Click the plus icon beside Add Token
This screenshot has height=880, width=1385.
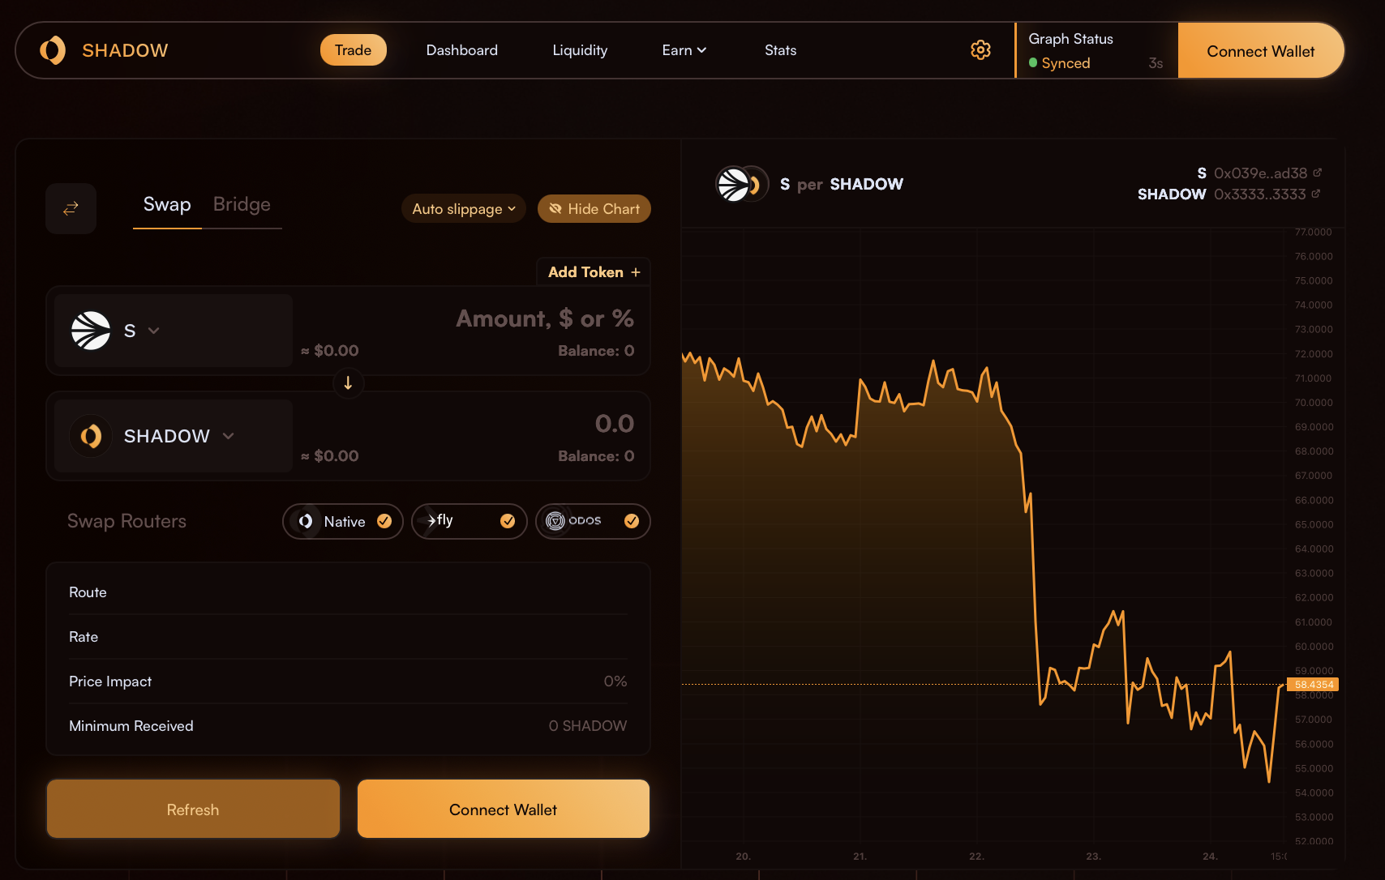pyautogui.click(x=636, y=272)
